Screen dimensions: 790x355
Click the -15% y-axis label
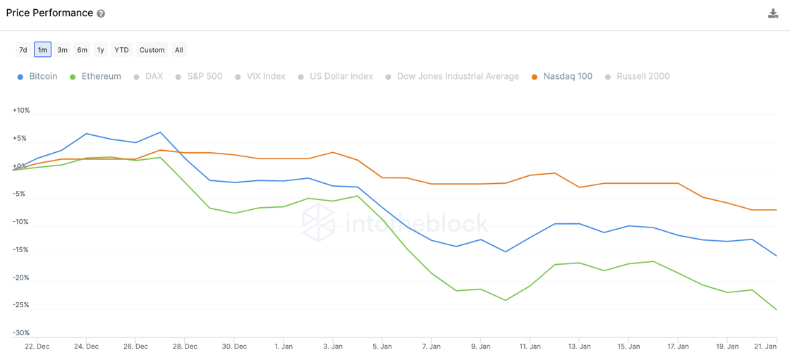21,250
